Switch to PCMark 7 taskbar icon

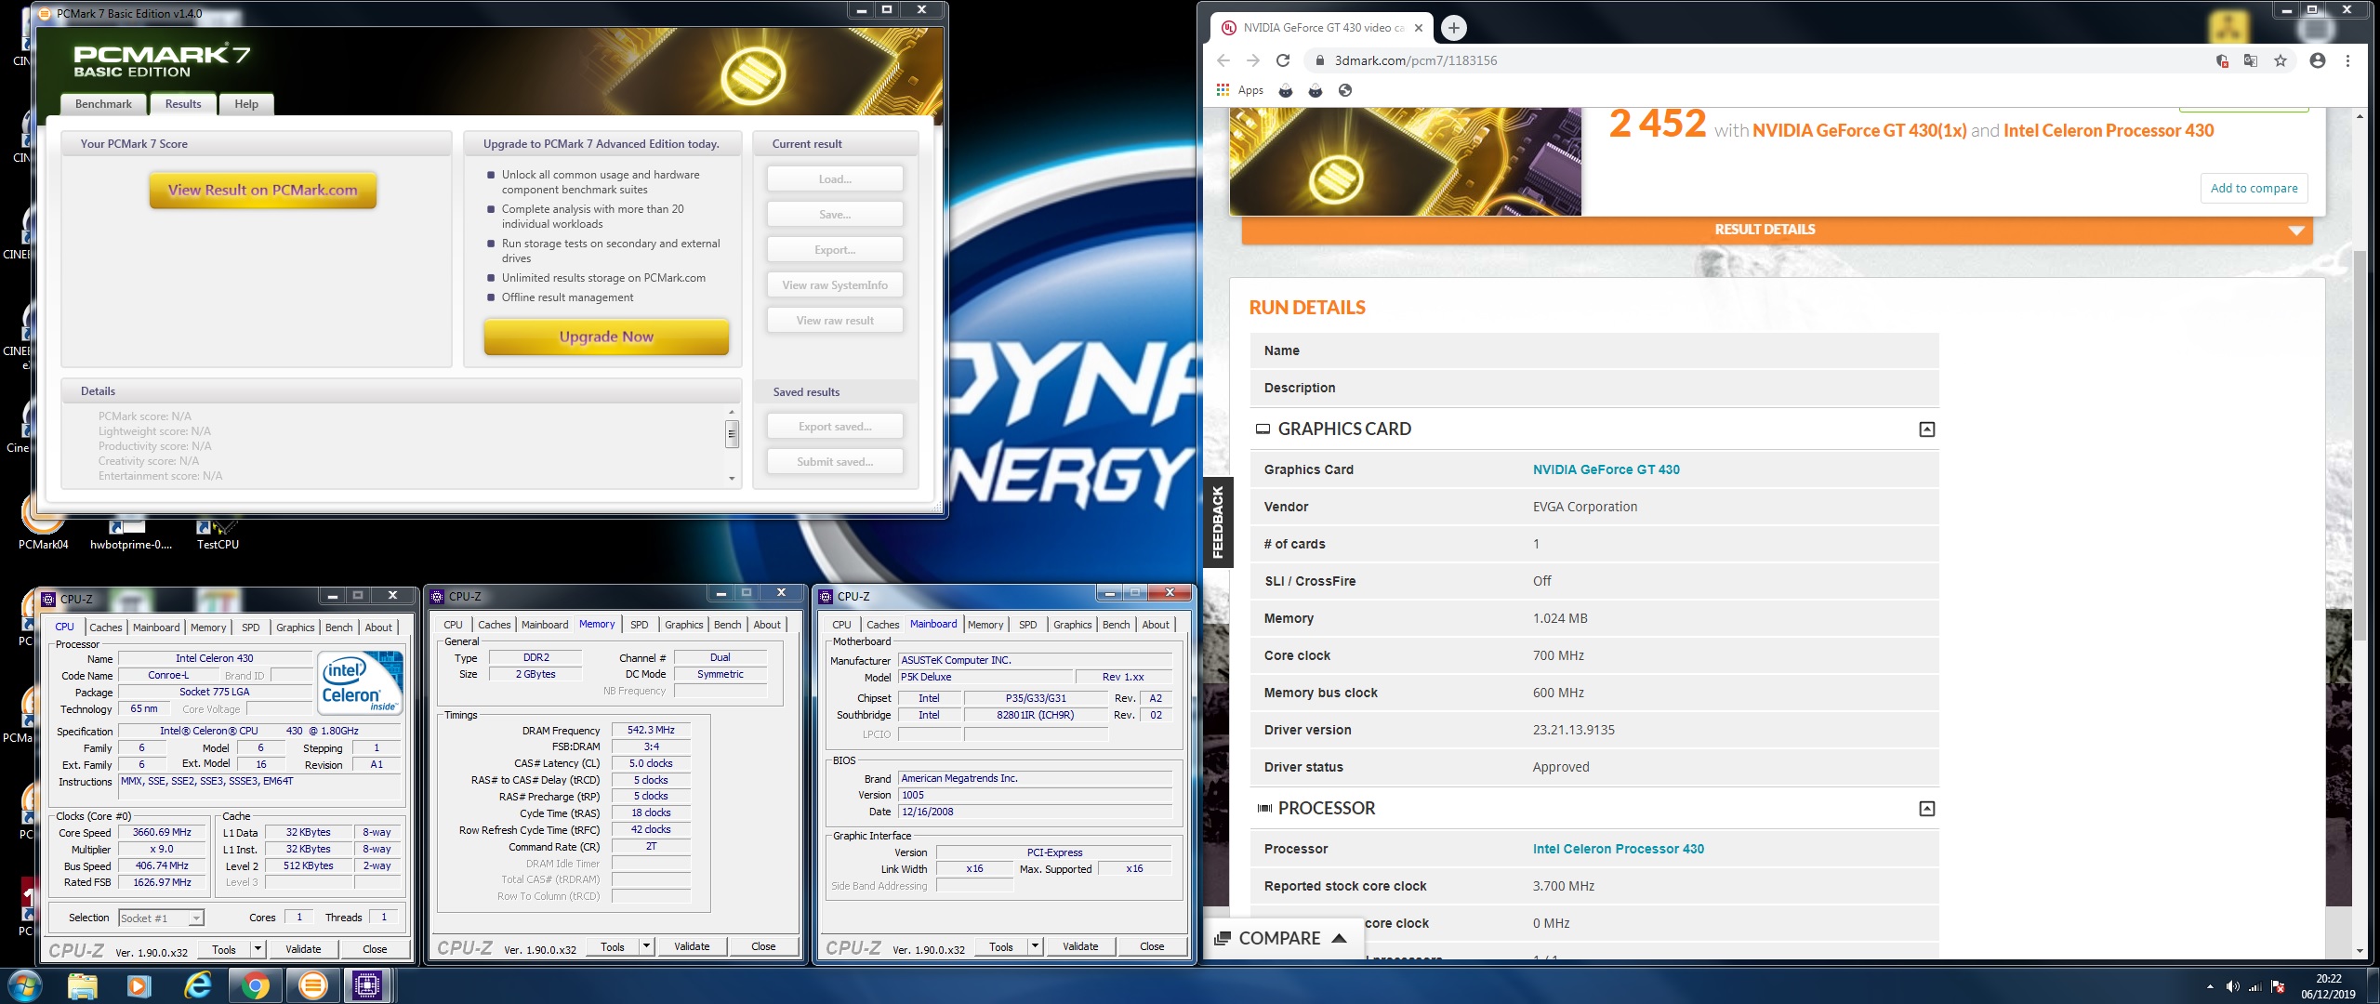pos(312,985)
